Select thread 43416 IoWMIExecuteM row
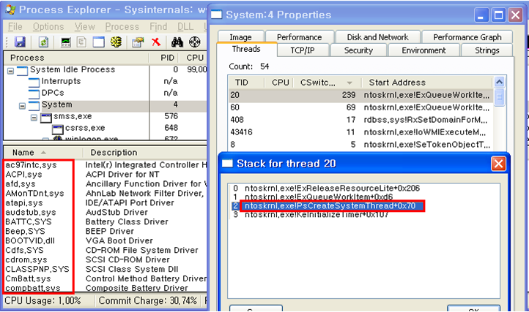Screen dimensions: 529x312 tap(360, 132)
